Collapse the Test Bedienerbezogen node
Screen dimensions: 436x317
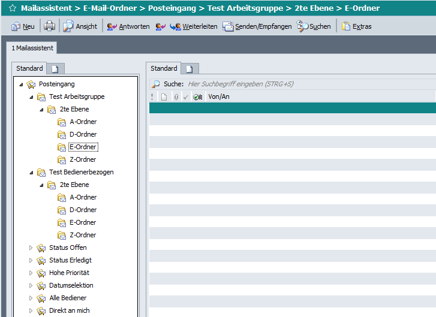click(32, 173)
